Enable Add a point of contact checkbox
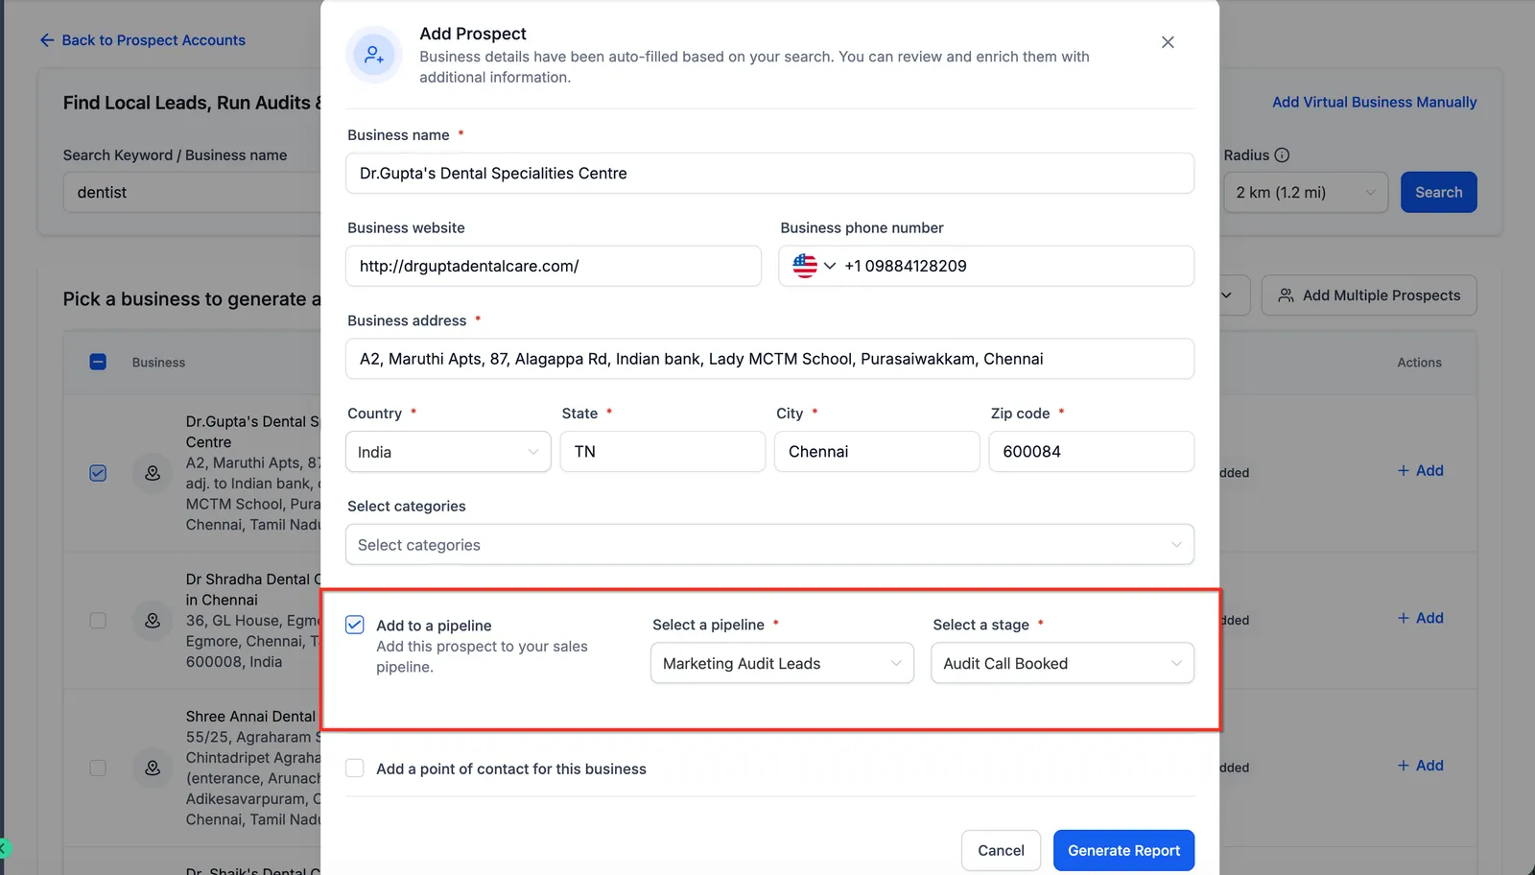 (x=355, y=769)
